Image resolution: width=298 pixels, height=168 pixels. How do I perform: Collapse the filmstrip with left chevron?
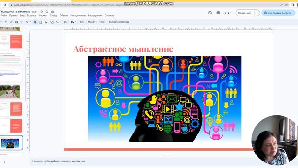[5, 162]
